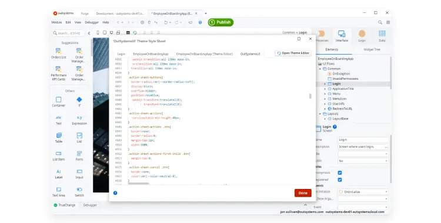Click the Forge tab at top

85,13
